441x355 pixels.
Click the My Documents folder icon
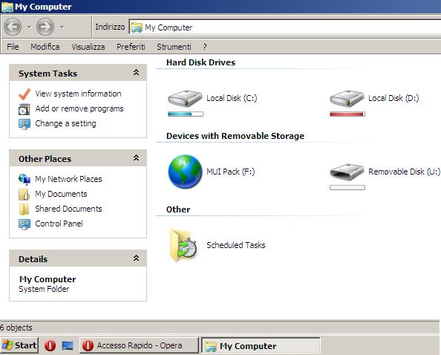tap(24, 195)
